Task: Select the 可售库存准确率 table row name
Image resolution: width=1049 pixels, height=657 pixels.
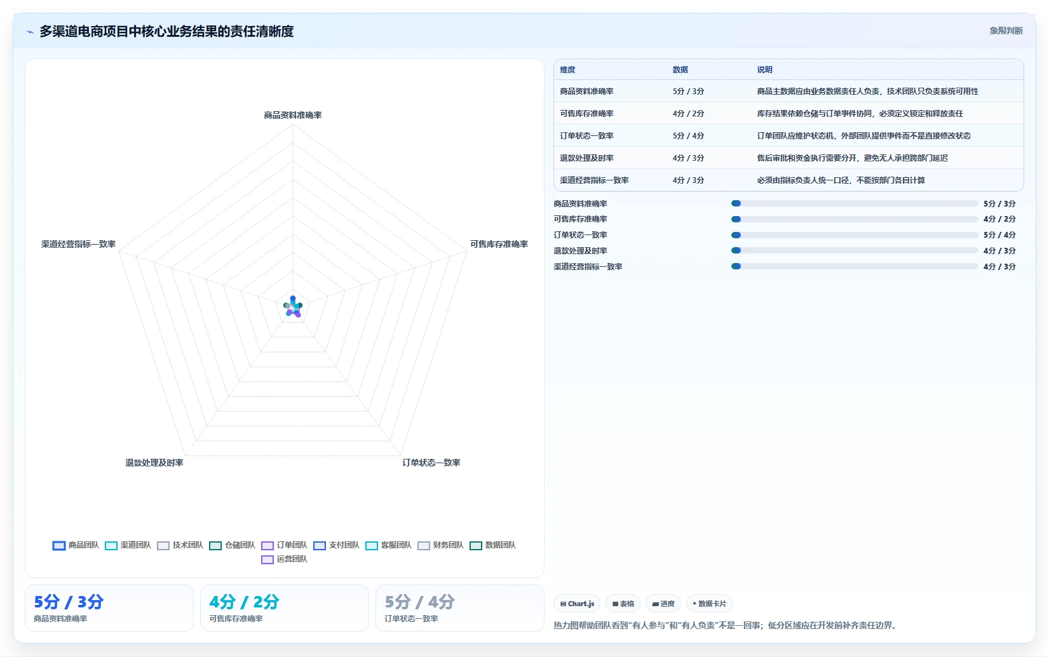Action: (586, 114)
